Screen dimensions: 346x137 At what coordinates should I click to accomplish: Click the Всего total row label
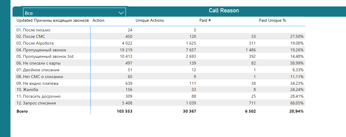pos(22,111)
